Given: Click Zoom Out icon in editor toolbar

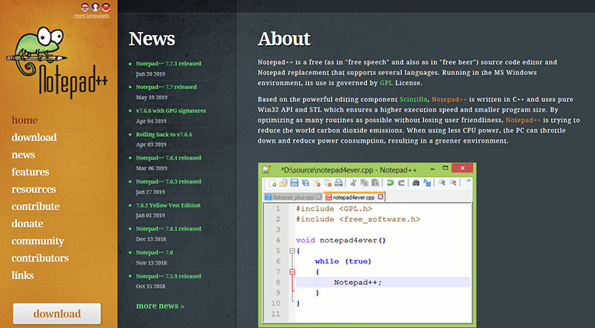Looking at the screenshot, I should (x=453, y=182).
